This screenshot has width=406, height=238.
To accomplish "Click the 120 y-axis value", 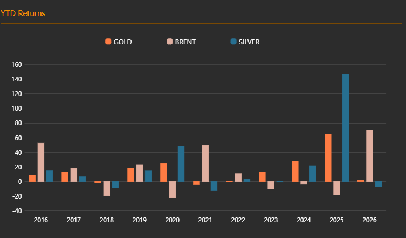I will click(17, 94).
